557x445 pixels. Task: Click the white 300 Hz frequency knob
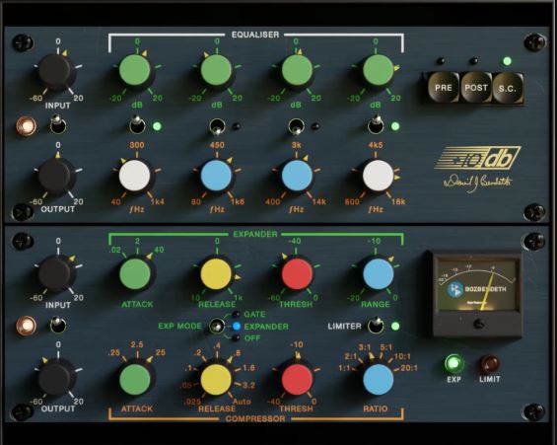point(135,176)
